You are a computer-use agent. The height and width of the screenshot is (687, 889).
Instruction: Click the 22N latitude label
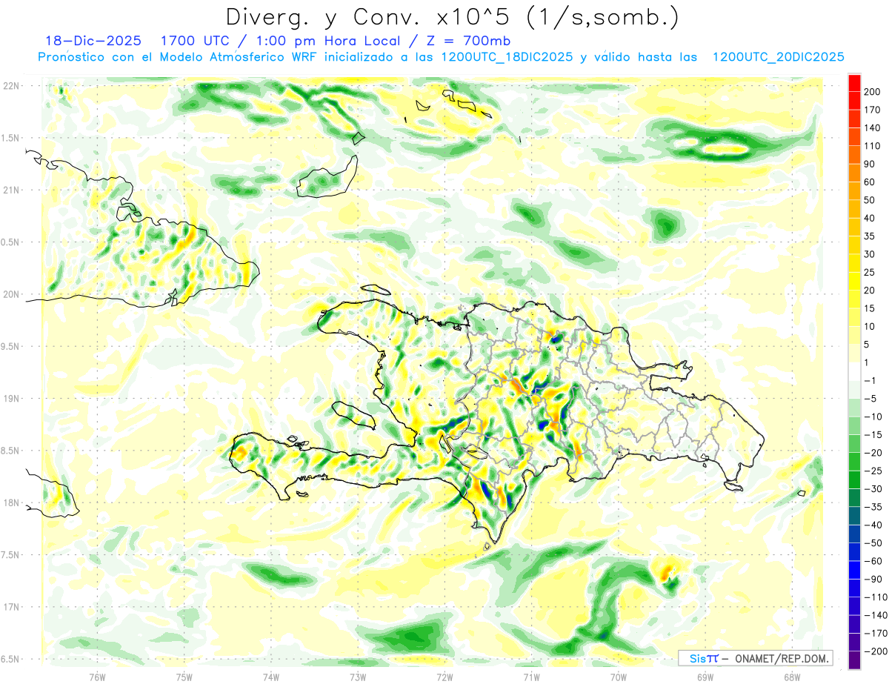(x=12, y=85)
